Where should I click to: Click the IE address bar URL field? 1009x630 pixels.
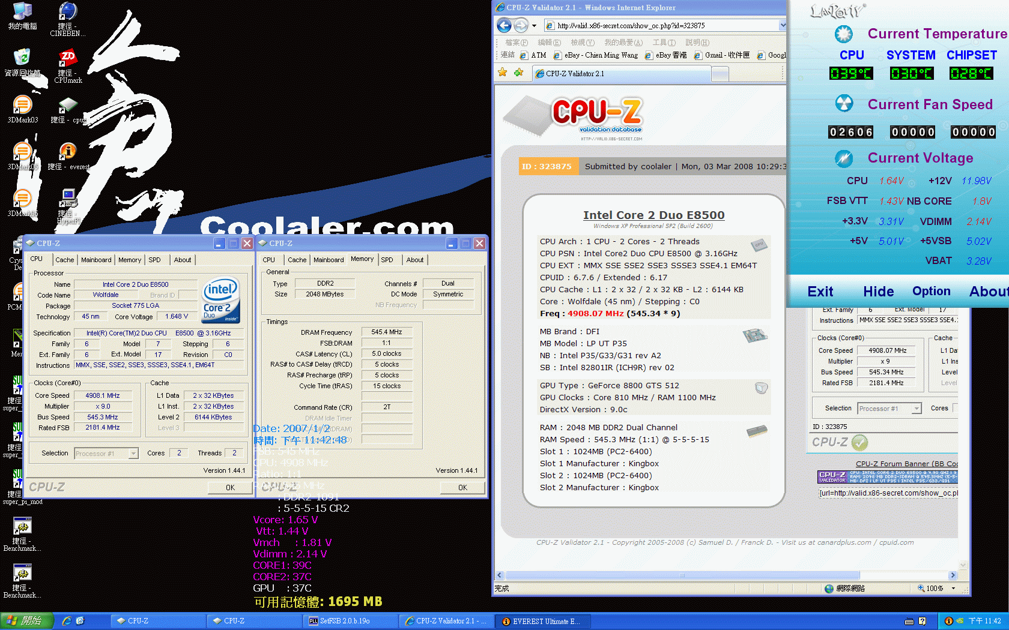[661, 25]
